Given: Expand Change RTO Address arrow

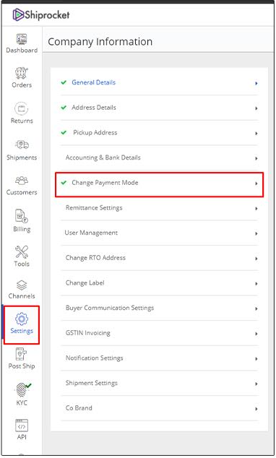Looking at the screenshot, I should pyautogui.click(x=256, y=259).
